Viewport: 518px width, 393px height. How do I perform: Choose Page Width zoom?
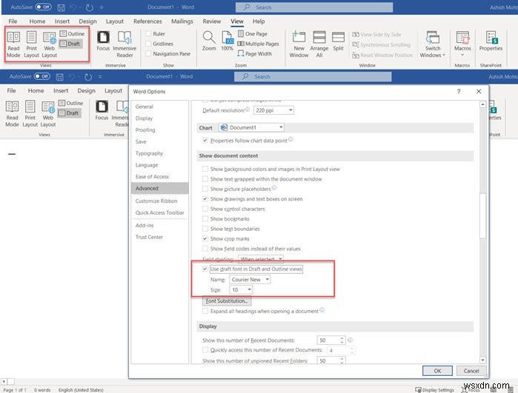pyautogui.click(x=255, y=53)
